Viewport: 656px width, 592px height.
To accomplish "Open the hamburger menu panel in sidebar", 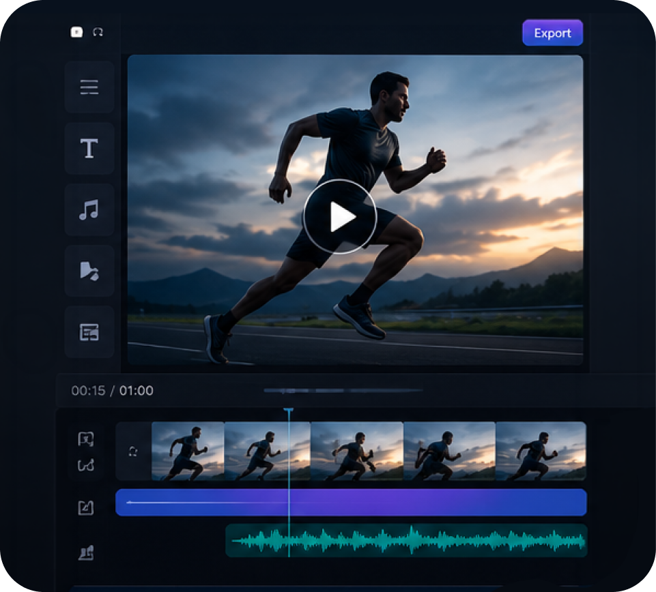I will 89,87.
